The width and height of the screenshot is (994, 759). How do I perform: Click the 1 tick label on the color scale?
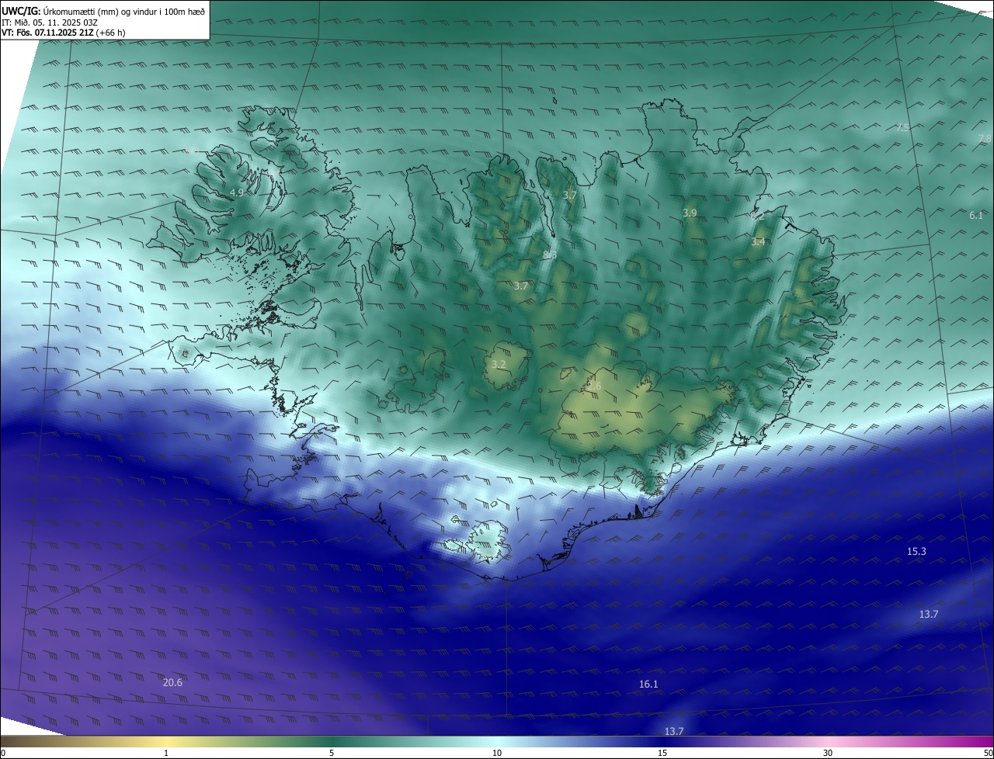166,753
